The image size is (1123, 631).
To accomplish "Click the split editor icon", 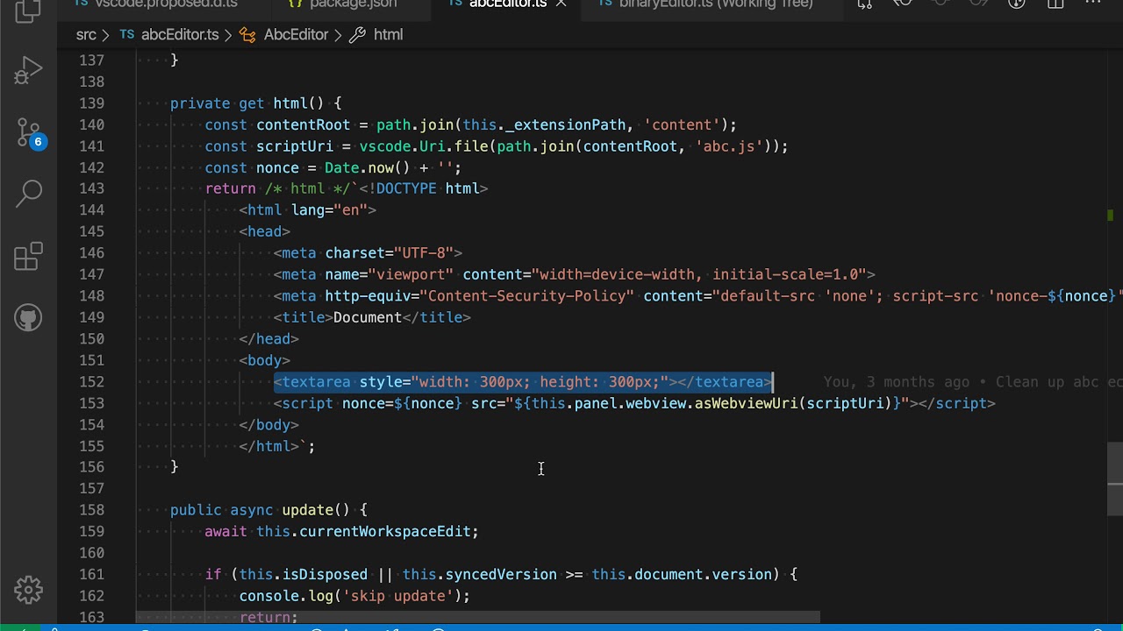I will [x=1056, y=4].
